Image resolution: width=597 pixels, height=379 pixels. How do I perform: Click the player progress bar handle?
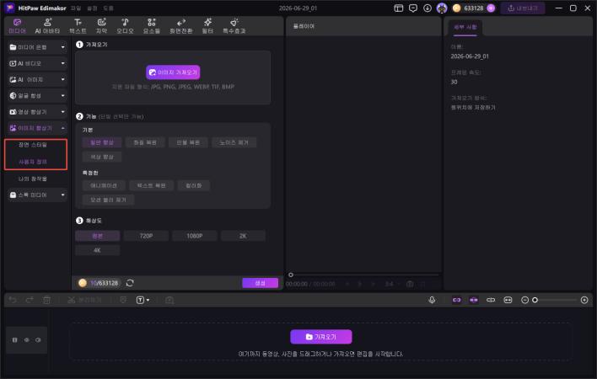coord(291,275)
